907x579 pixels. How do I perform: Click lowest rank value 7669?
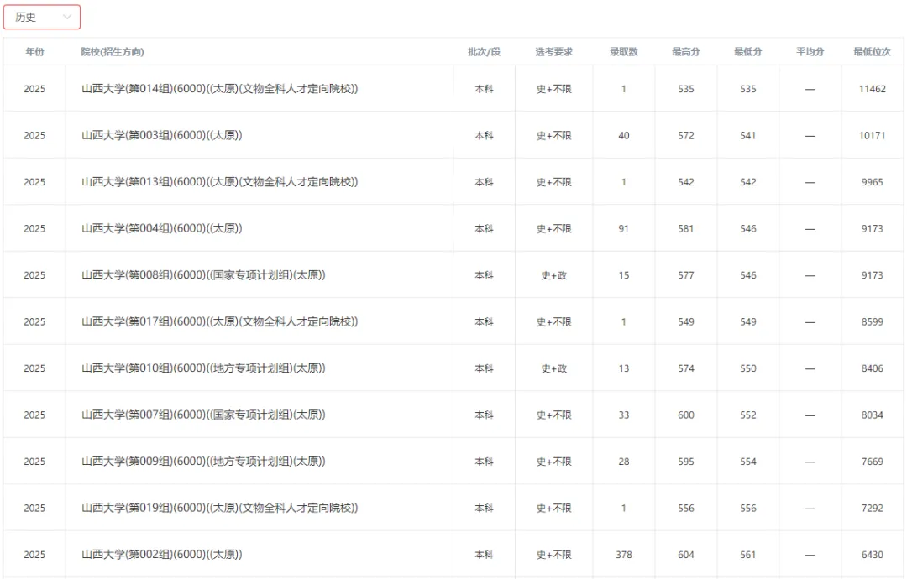(873, 462)
